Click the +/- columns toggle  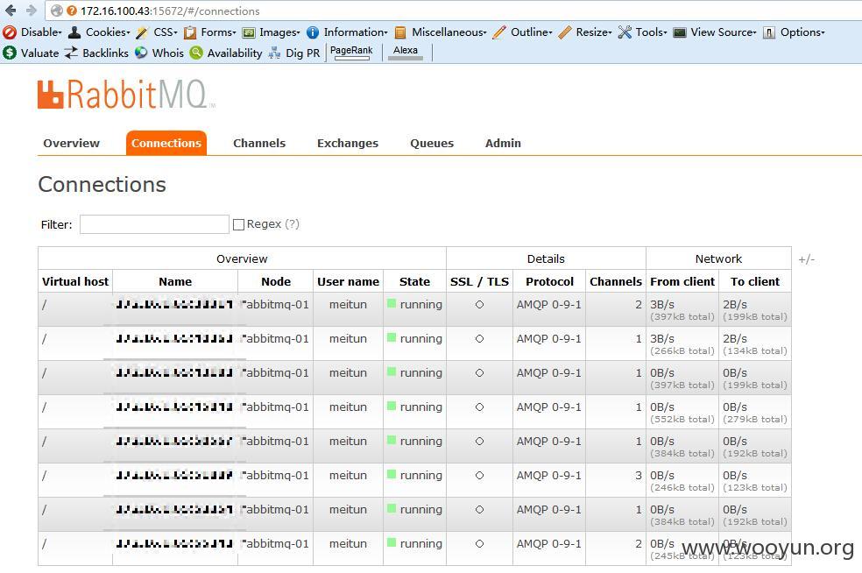[x=807, y=259]
